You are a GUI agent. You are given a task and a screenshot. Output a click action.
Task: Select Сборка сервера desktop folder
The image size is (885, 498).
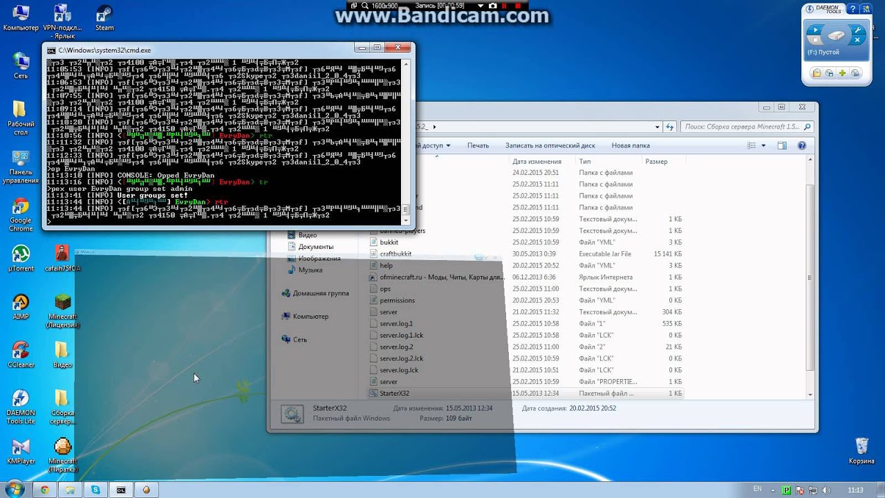(62, 407)
